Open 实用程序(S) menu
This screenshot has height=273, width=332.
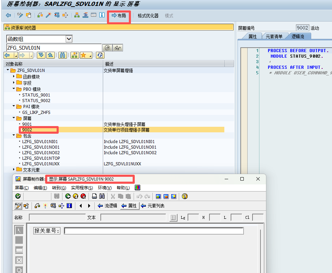click(x=82, y=188)
